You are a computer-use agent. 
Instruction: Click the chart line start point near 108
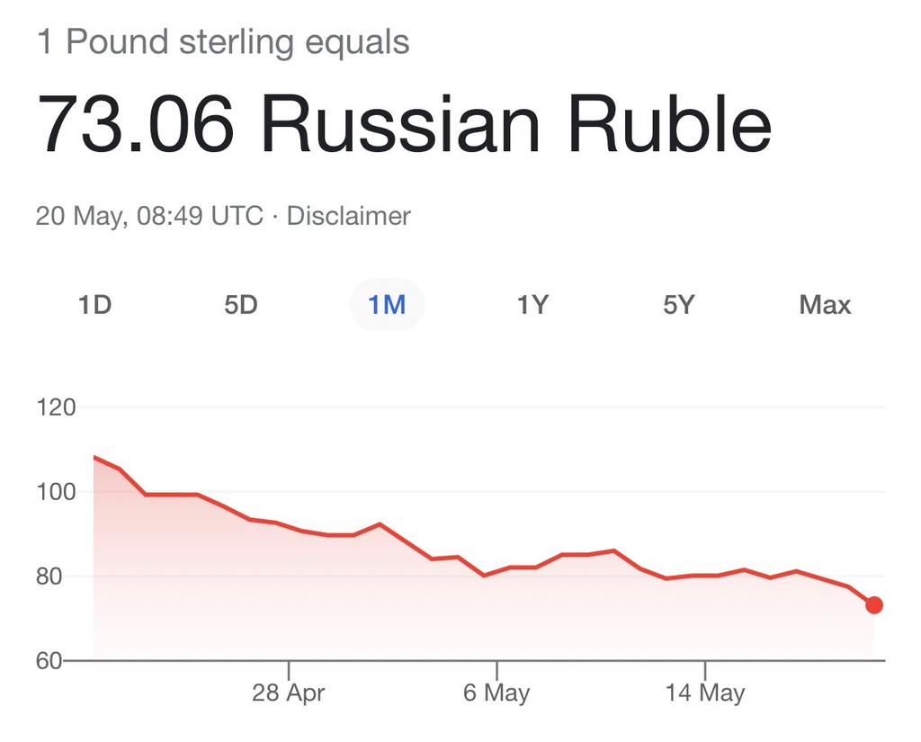click(94, 457)
